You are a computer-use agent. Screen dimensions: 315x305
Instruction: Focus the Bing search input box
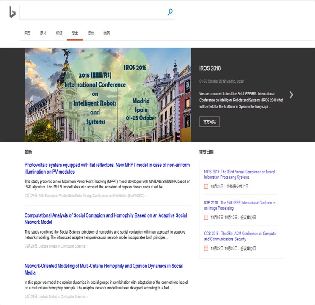(97, 12)
